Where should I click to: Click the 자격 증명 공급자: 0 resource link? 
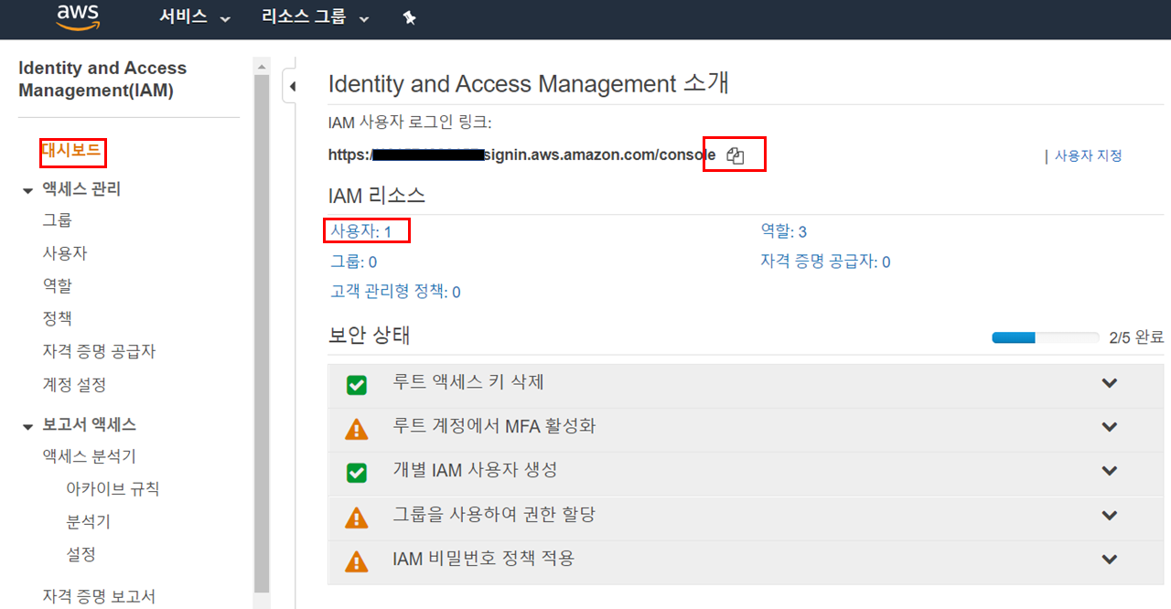826,262
